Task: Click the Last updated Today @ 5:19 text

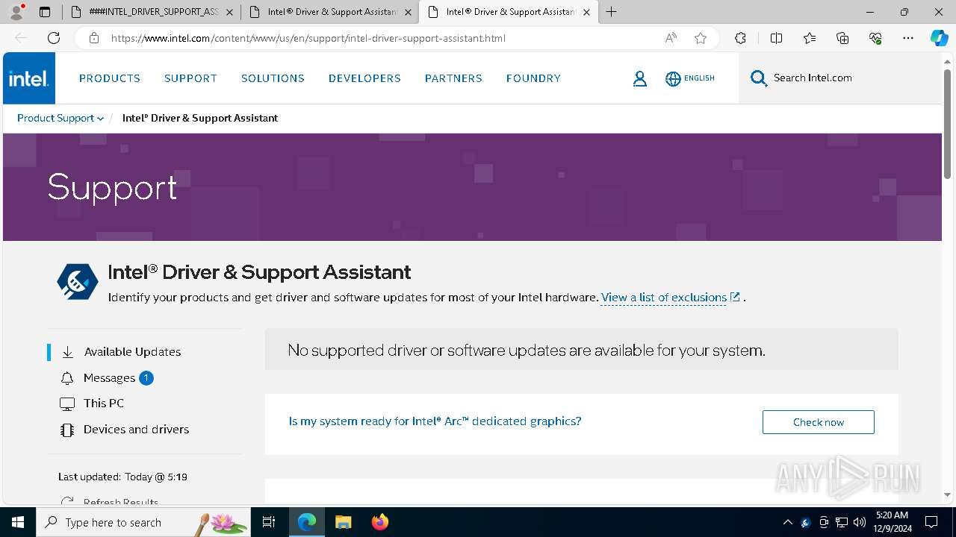Action: 122,477
